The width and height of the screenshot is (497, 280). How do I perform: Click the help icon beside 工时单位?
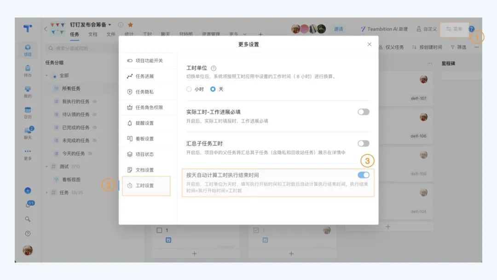click(x=214, y=68)
